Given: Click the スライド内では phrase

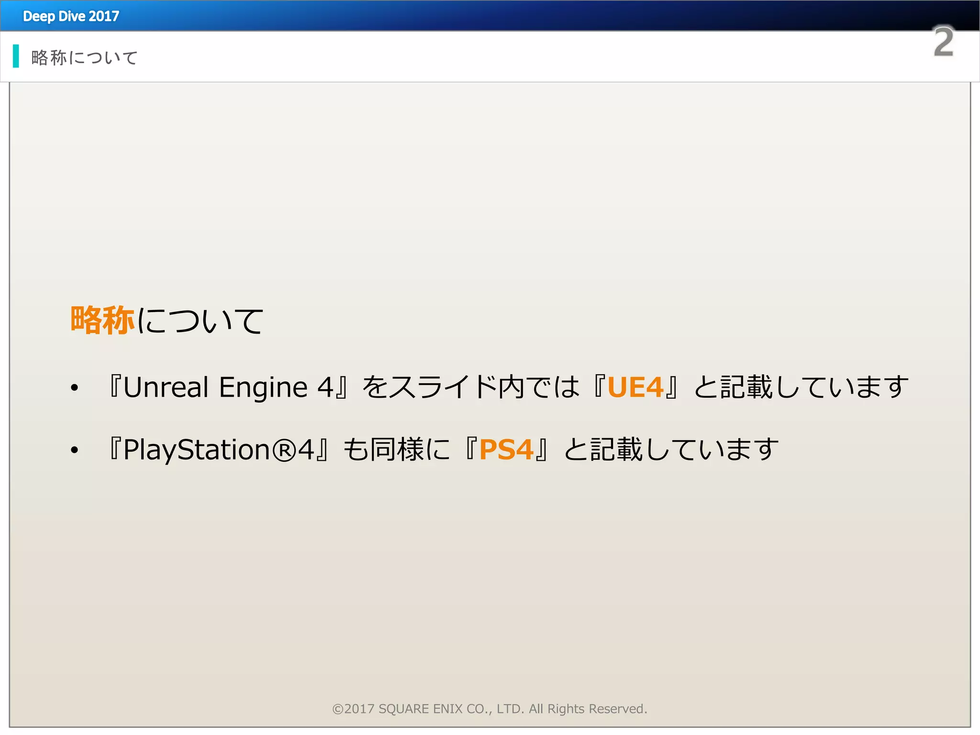Looking at the screenshot, I should pyautogui.click(x=483, y=387).
